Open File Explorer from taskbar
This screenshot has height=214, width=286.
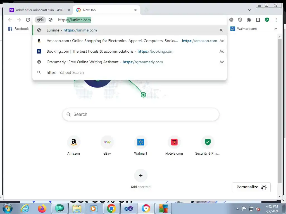(77, 208)
